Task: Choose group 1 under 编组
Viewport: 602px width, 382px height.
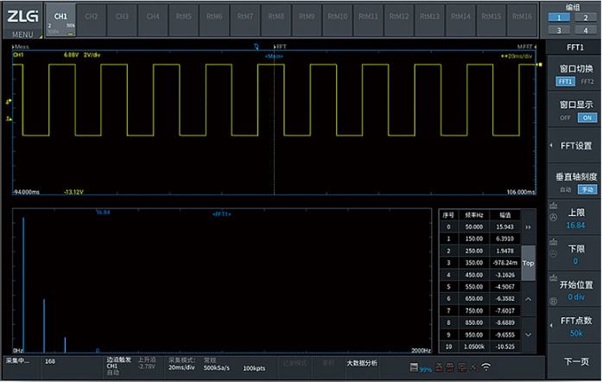Action: pos(559,17)
